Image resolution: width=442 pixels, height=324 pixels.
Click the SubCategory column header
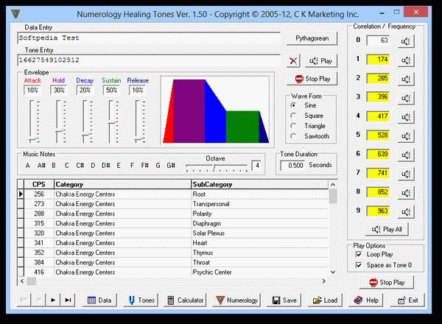[260, 184]
